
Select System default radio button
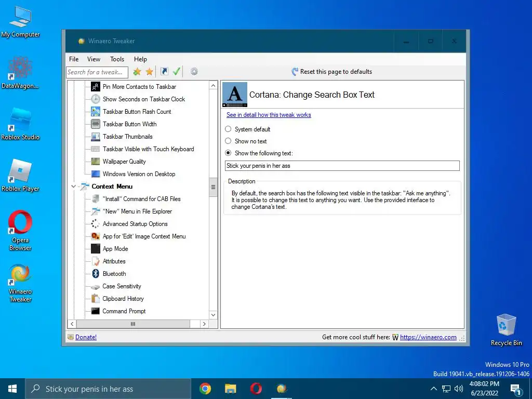pos(228,129)
